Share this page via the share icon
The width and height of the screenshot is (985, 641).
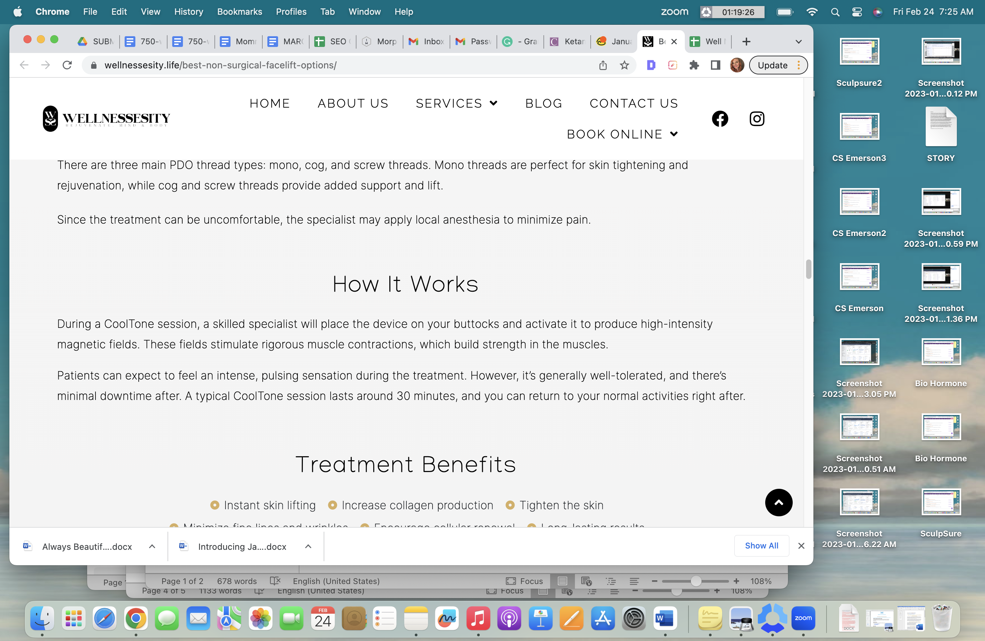pos(603,65)
